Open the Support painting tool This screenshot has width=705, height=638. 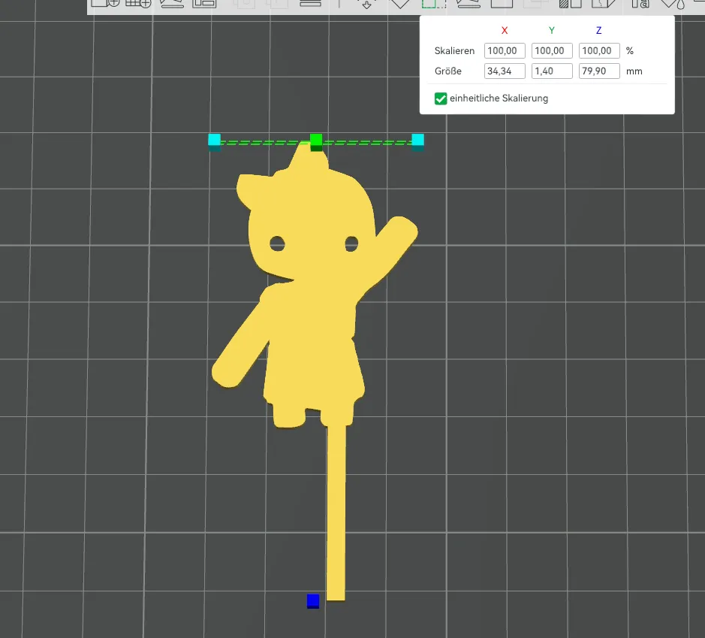571,4
